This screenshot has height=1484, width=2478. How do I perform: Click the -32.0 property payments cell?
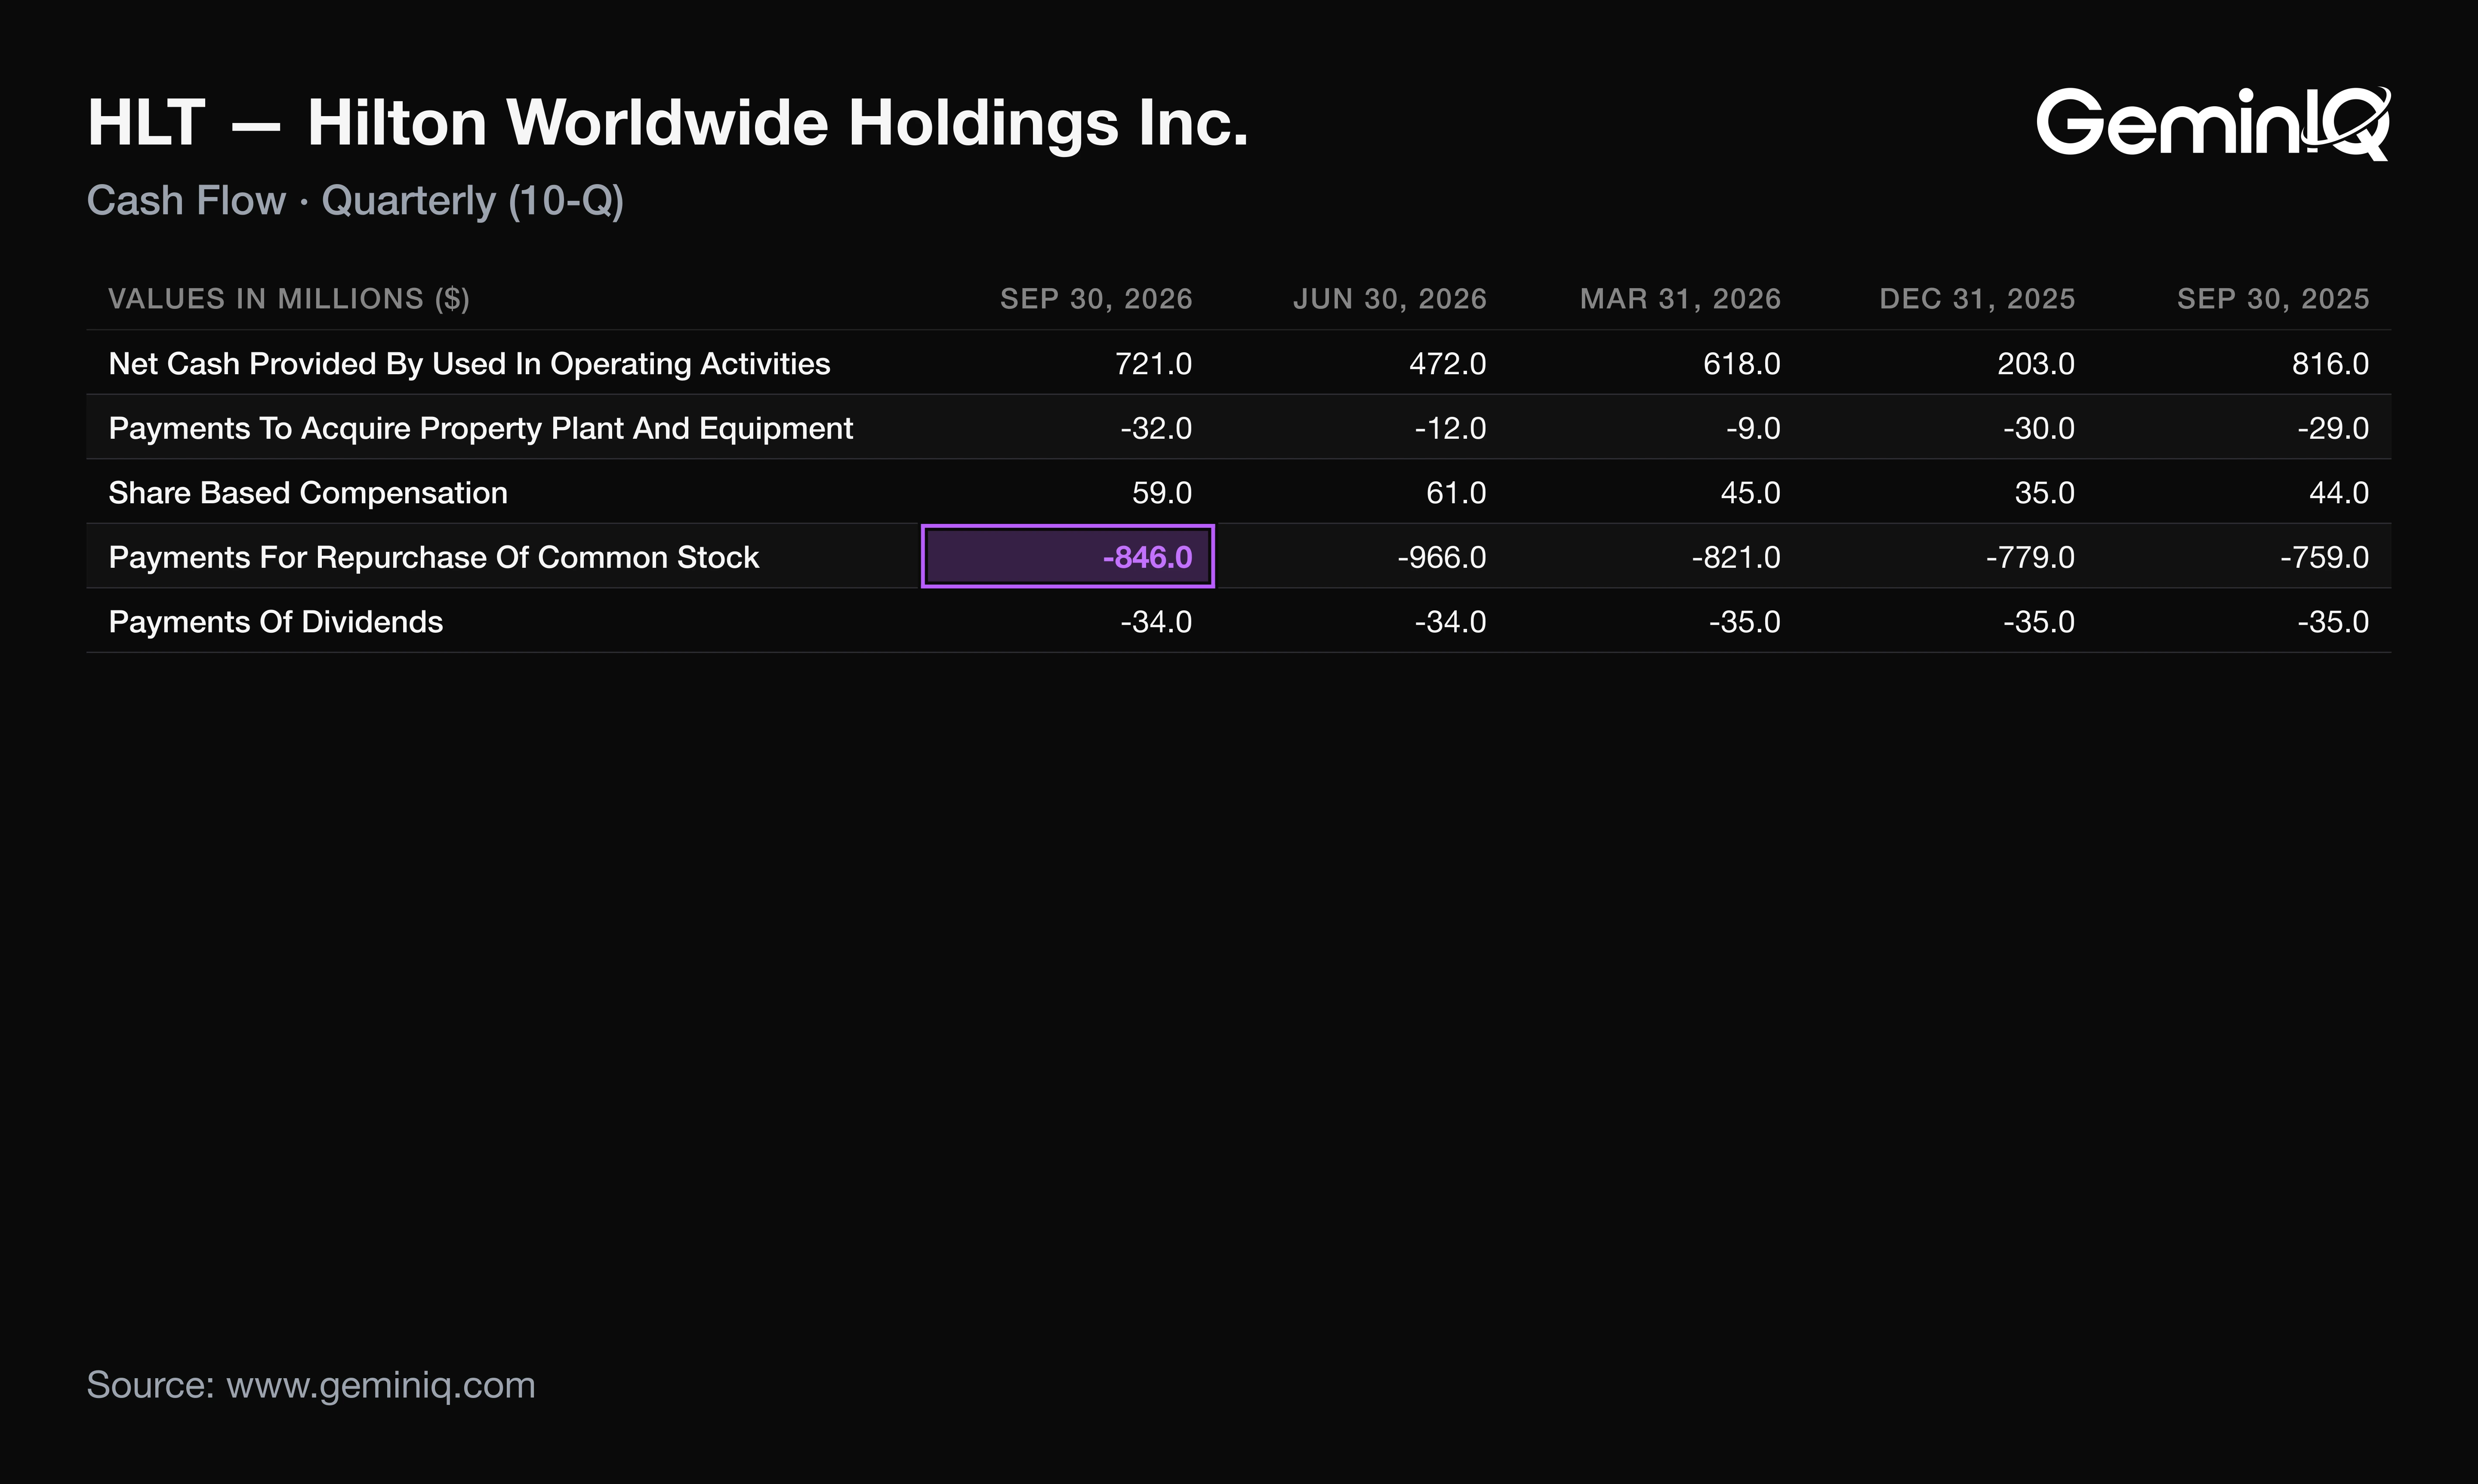tap(1156, 428)
